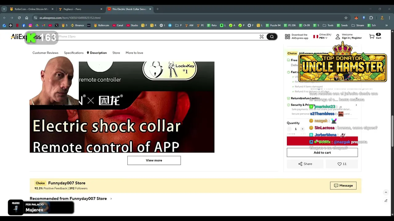Image resolution: width=394 pixels, height=221 pixels.
Task: Show hidden bookmarks overflow chevron
Action: [386, 25]
